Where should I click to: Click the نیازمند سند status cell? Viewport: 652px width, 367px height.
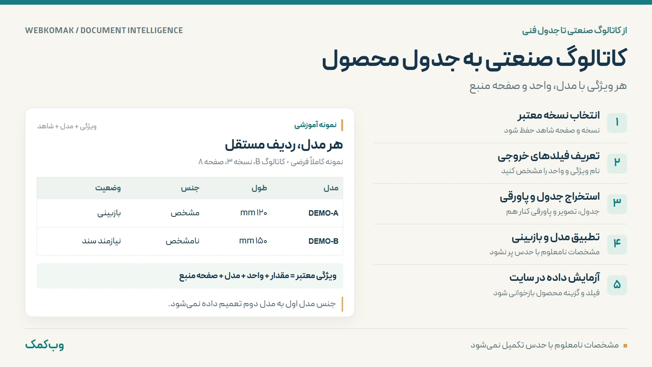[x=101, y=241]
